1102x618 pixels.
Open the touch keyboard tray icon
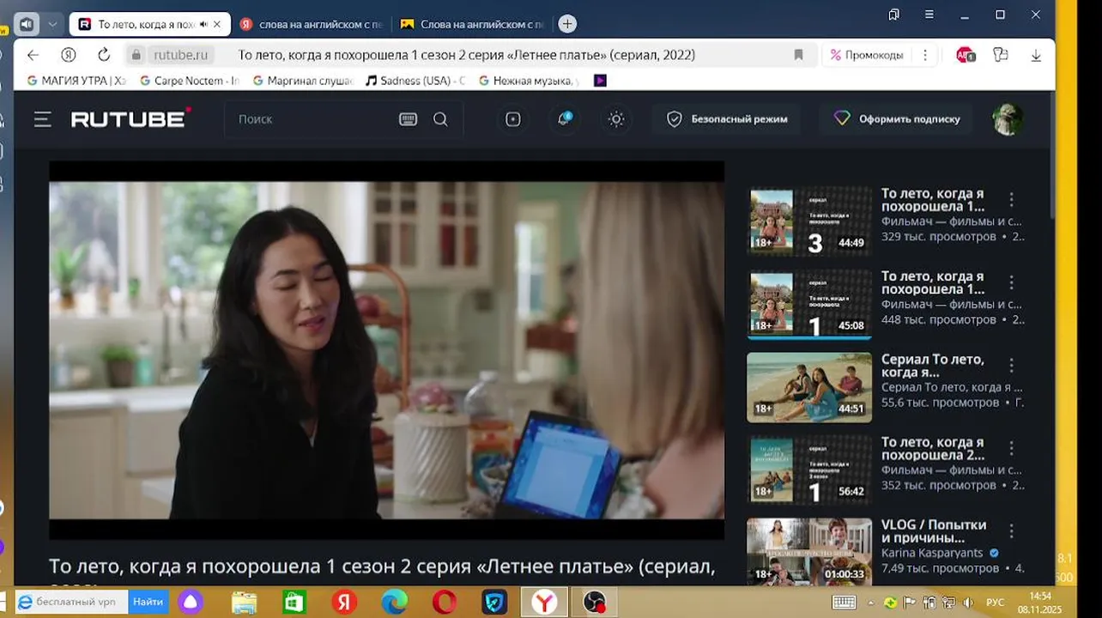[x=844, y=603]
